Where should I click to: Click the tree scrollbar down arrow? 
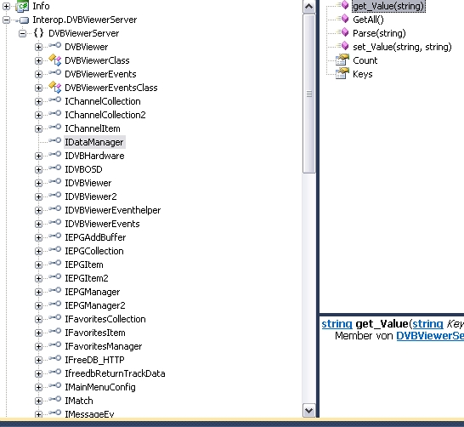click(x=309, y=411)
